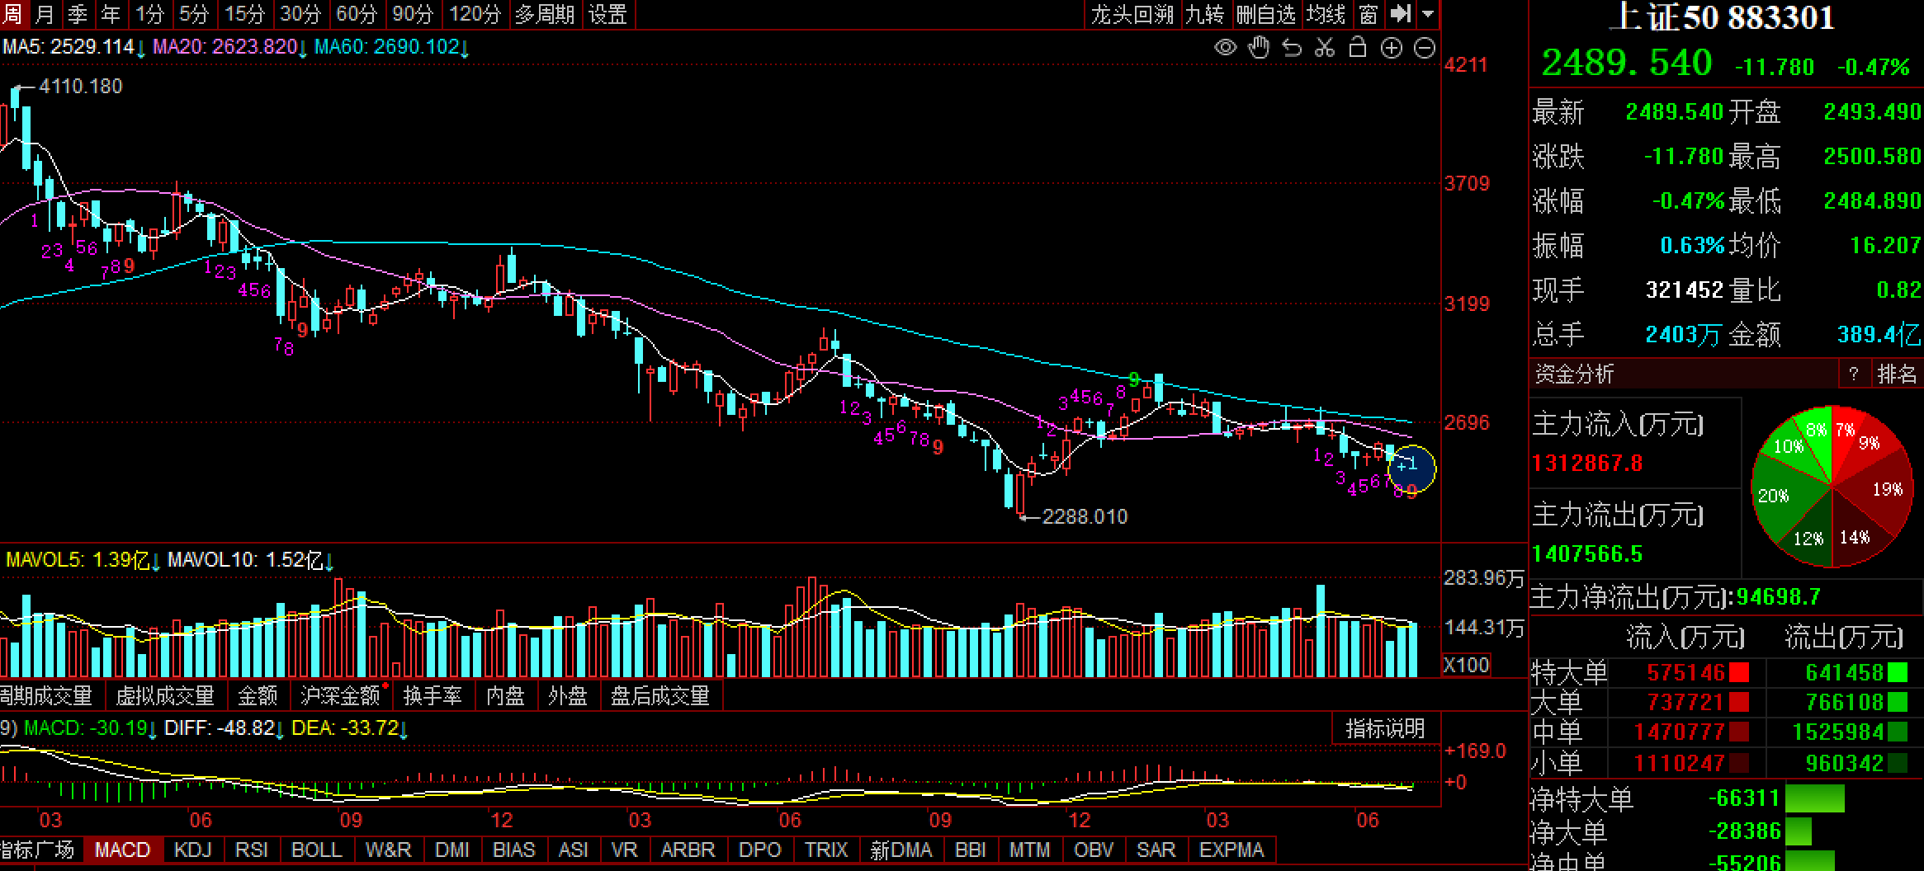Click the 指标说明 button
Screen dimensions: 1924x871
1385,728
